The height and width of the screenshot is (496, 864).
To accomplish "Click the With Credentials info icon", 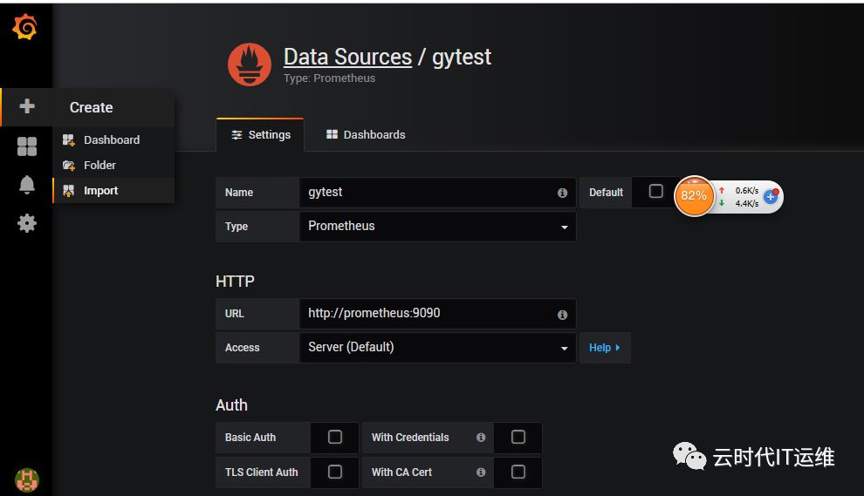I will click(x=481, y=438).
